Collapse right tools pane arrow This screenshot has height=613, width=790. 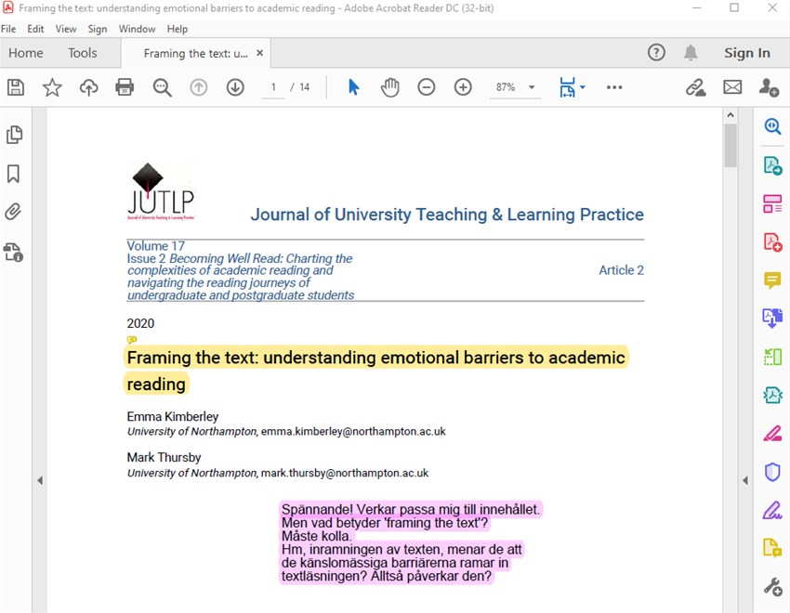click(744, 480)
